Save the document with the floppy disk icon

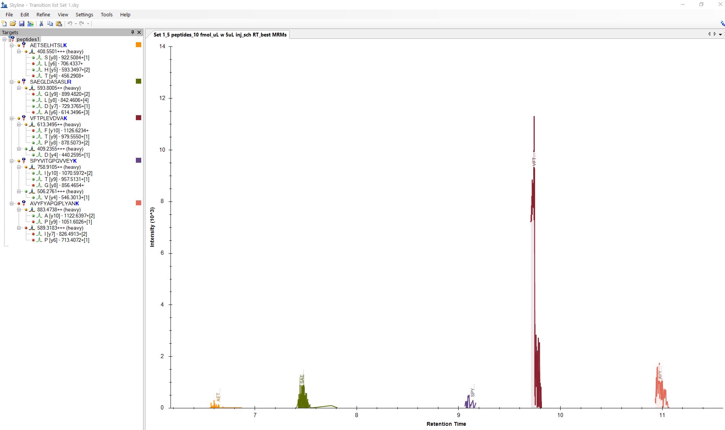(22, 24)
